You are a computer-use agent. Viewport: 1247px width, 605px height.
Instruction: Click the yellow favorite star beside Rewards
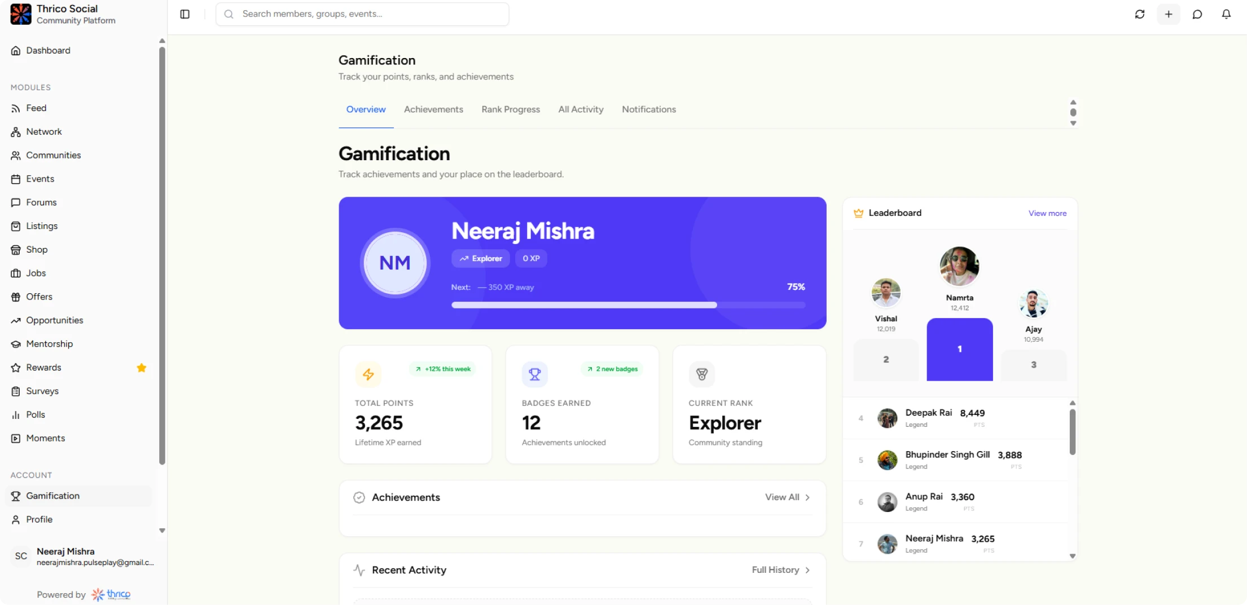click(142, 368)
